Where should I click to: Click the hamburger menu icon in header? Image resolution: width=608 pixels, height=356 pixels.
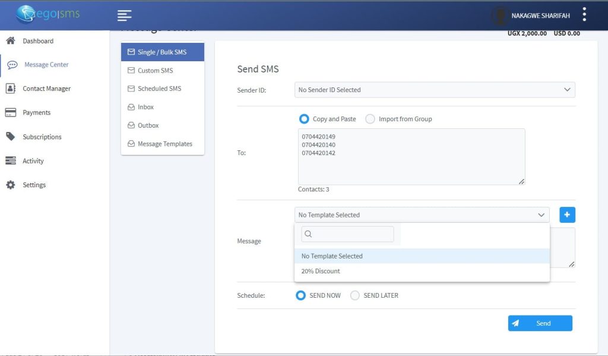pyautogui.click(x=124, y=15)
